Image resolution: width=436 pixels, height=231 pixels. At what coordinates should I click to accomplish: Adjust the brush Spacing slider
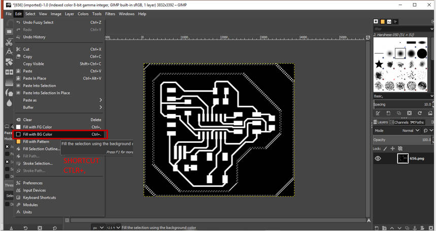(x=403, y=104)
